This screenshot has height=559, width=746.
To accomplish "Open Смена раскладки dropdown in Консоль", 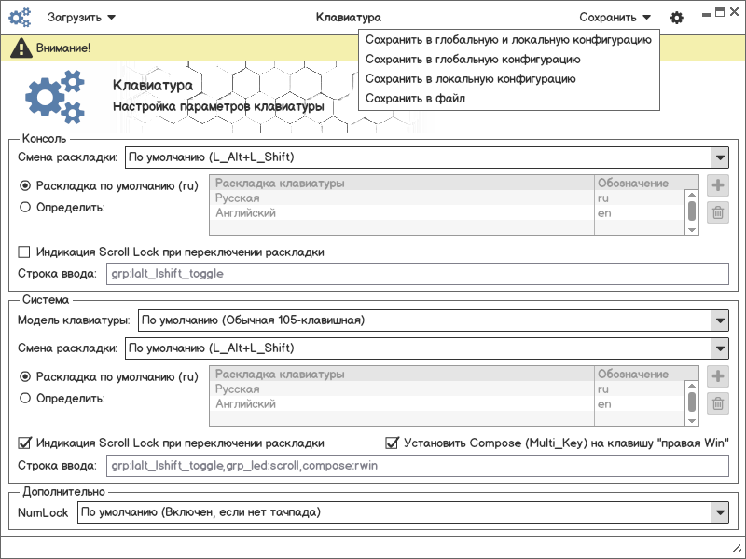I will (x=718, y=157).
